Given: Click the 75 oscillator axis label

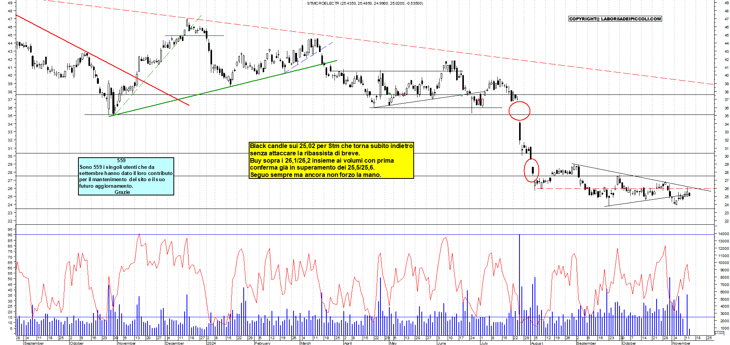Looking at the screenshot, I should tap(10, 251).
